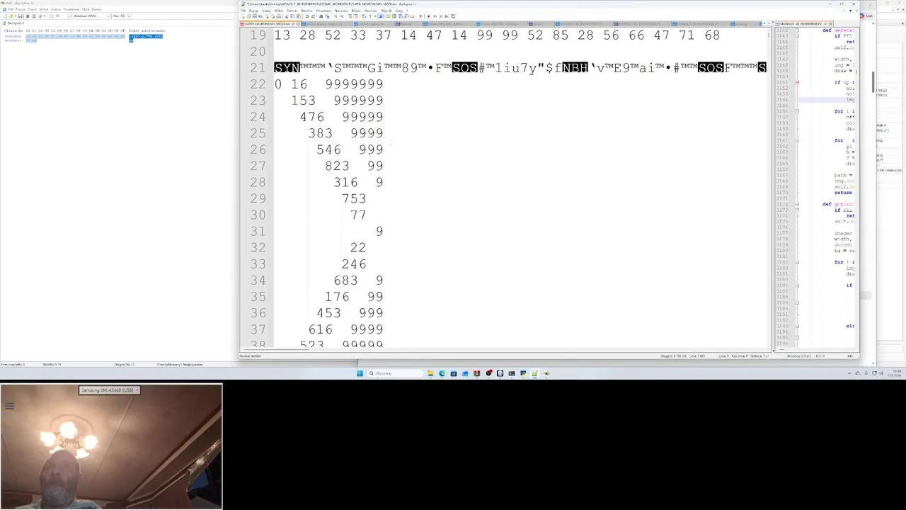Screen dimensions: 906x510
Task: Open the HxD Pomoc menu
Action: point(97,9)
